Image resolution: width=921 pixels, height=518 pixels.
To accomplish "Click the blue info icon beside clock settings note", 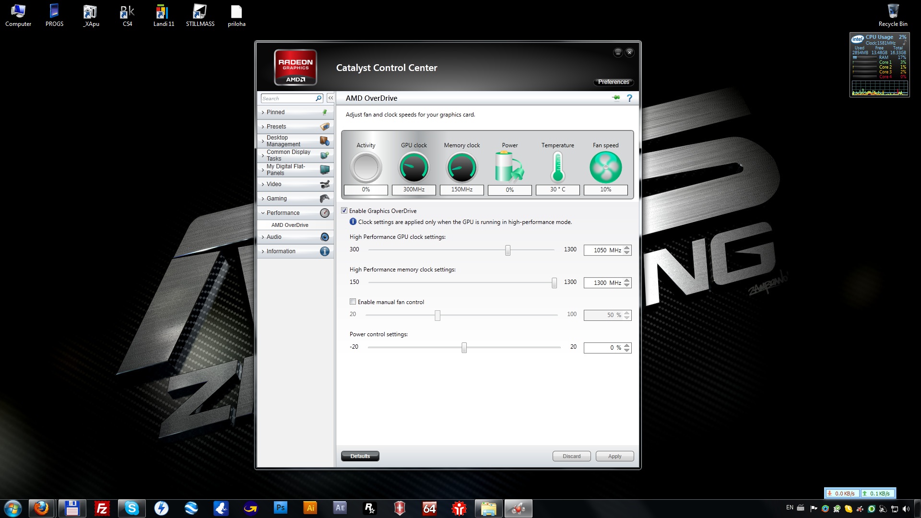I will (353, 222).
